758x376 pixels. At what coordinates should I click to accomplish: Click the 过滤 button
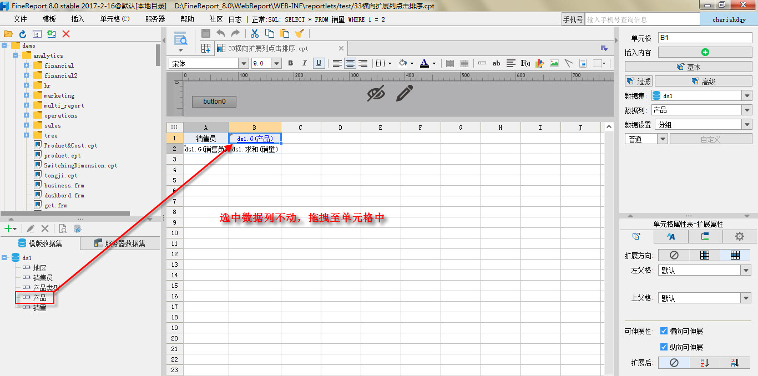[639, 81]
